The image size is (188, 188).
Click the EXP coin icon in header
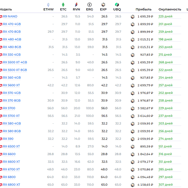tap(103, 5)
